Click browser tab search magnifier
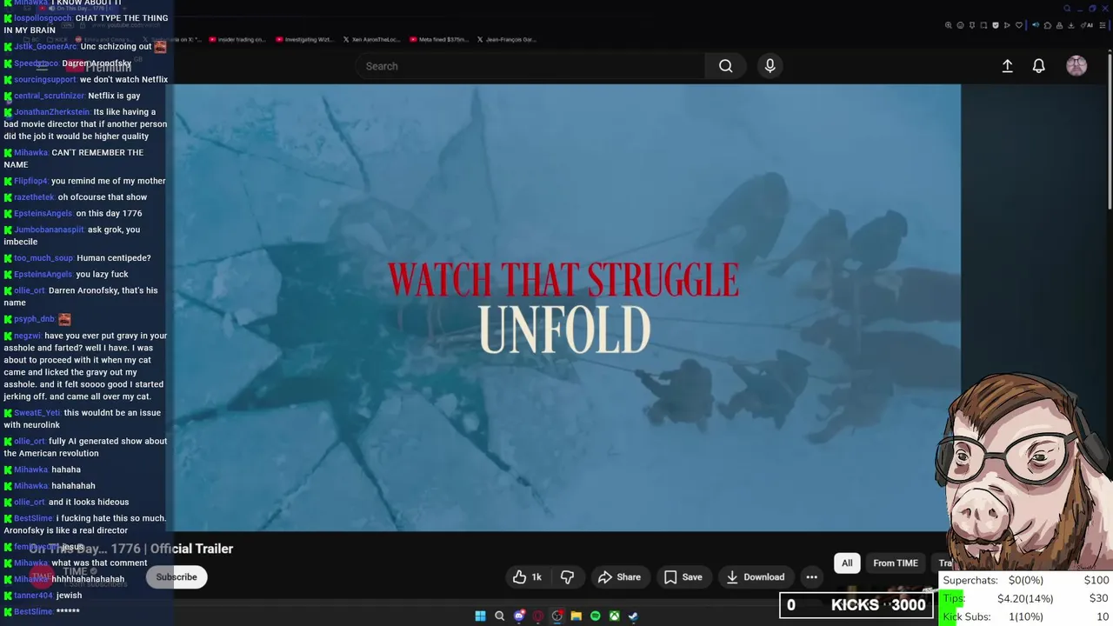Image resolution: width=1113 pixels, height=626 pixels. pyautogui.click(x=1067, y=9)
